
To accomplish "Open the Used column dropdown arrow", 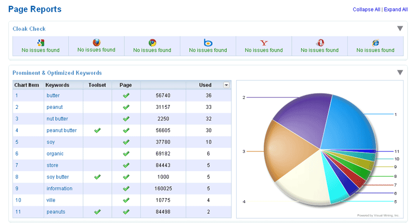I will [x=226, y=85].
